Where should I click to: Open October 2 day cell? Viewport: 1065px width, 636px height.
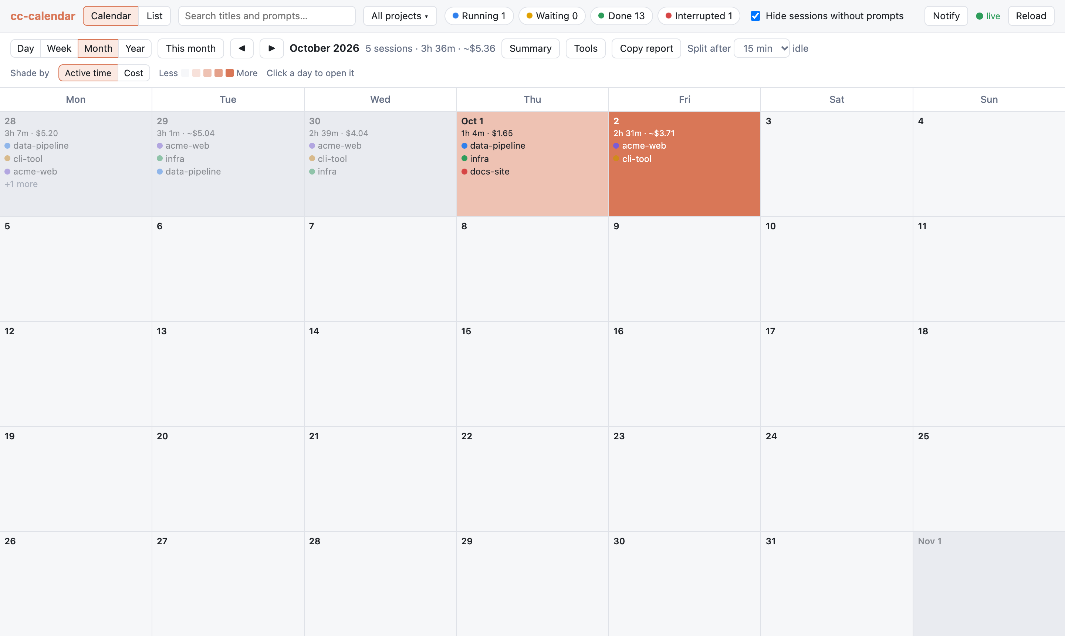click(684, 164)
